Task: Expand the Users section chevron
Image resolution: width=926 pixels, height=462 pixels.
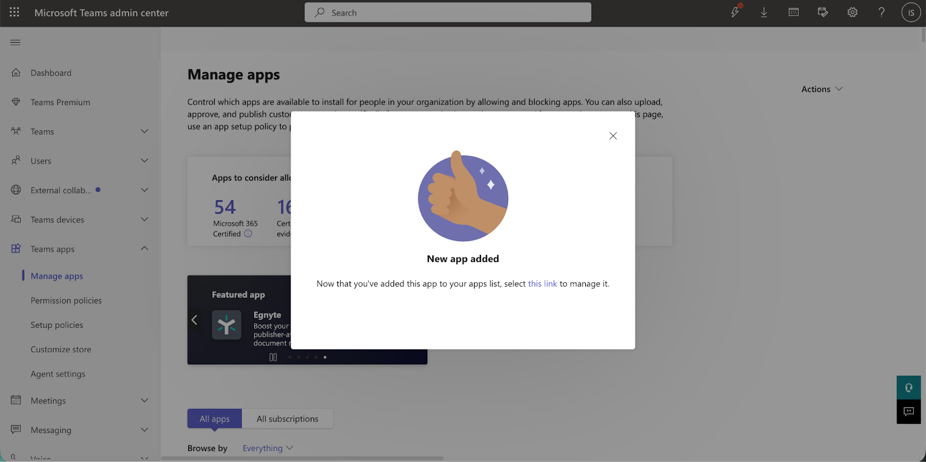Action: pyautogui.click(x=145, y=160)
